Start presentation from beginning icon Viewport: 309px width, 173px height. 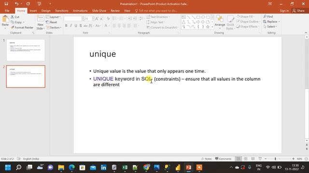coord(39,4)
